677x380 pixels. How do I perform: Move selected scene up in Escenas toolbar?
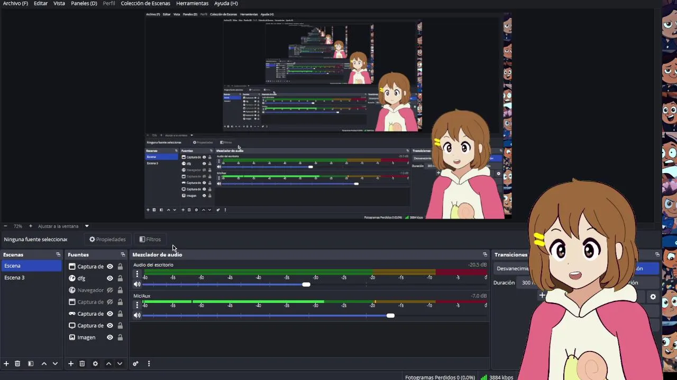pyautogui.click(x=44, y=364)
